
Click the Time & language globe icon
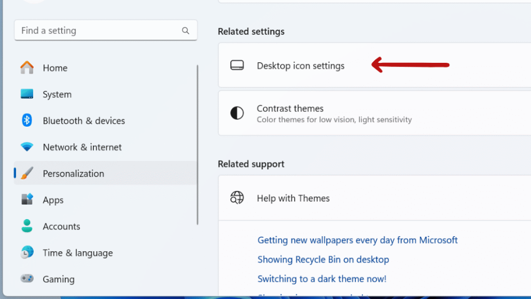27,252
